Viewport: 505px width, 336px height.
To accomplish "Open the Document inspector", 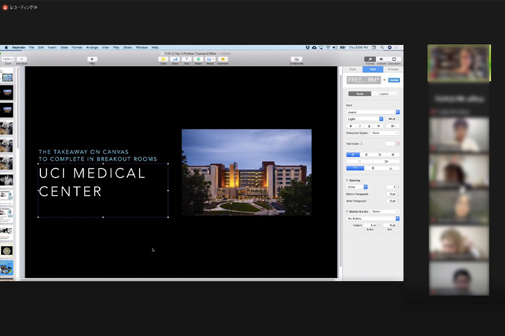I will pyautogui.click(x=394, y=59).
